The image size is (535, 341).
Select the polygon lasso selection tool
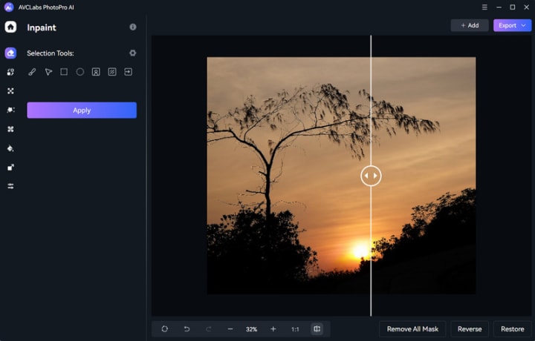click(48, 72)
